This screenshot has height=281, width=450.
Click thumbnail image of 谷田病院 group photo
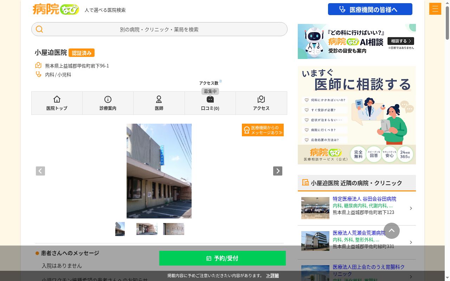tap(315, 208)
